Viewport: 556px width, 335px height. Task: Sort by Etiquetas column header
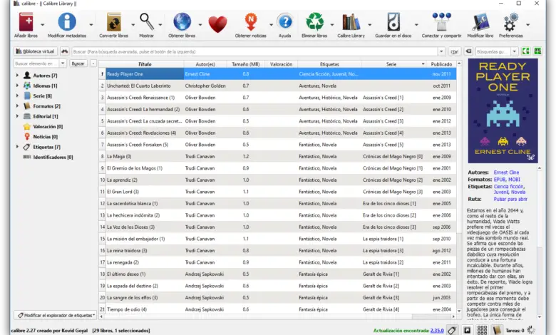[x=329, y=64]
